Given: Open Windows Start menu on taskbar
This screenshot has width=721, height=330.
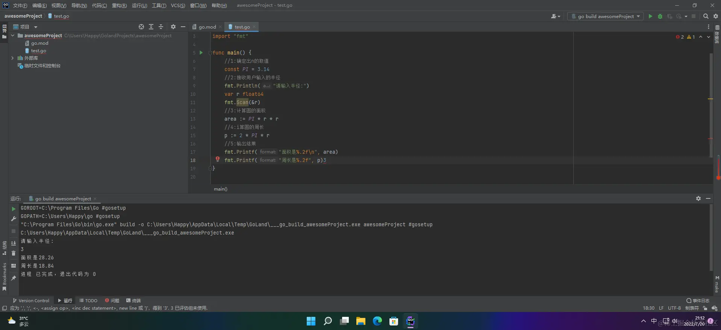Looking at the screenshot, I should coord(311,321).
